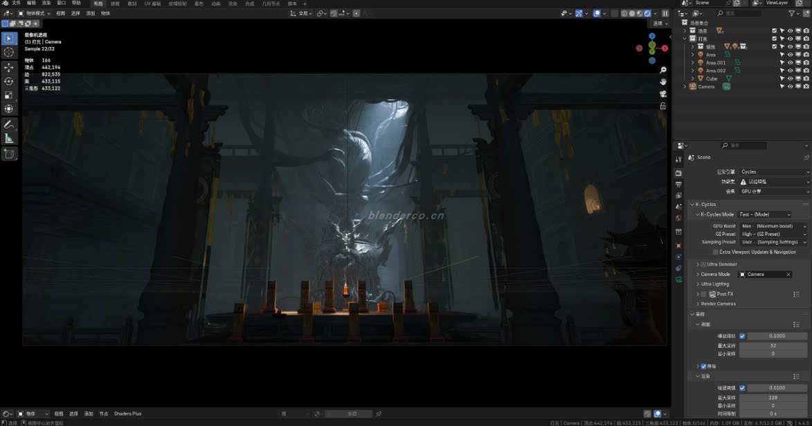Hide the Area light in viewport
Viewport: 812px width, 426px height.
(x=791, y=55)
